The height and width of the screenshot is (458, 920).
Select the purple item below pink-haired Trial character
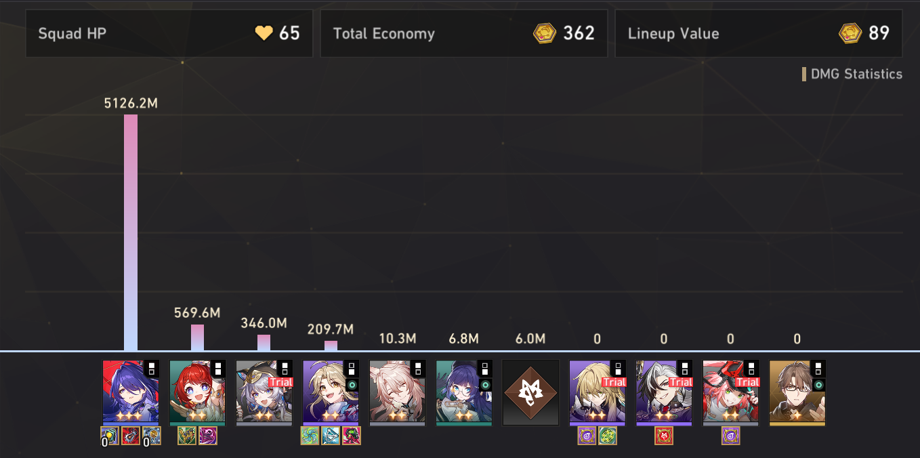[x=731, y=436]
